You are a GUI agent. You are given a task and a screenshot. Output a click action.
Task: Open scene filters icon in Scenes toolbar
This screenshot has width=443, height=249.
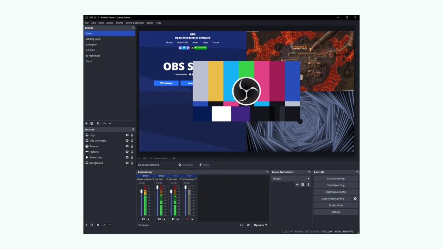[x=98, y=123]
